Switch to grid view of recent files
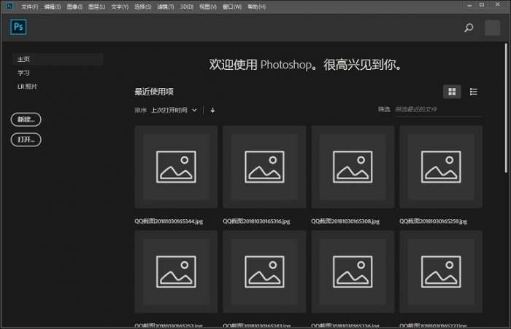This screenshot has width=511, height=329. coord(452,92)
